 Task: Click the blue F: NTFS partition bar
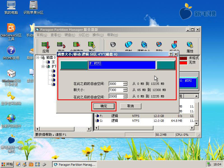122,65
